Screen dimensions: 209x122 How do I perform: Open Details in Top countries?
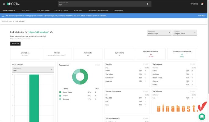(97, 65)
